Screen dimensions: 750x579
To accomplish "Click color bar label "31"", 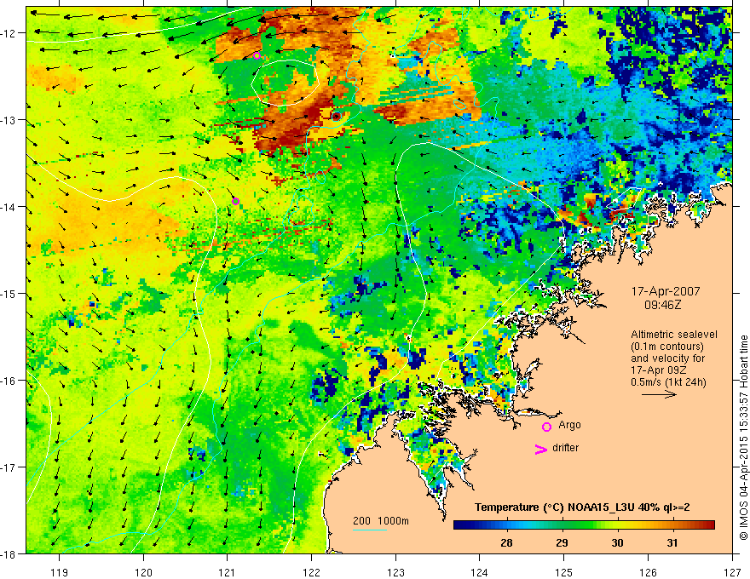I will [x=672, y=542].
